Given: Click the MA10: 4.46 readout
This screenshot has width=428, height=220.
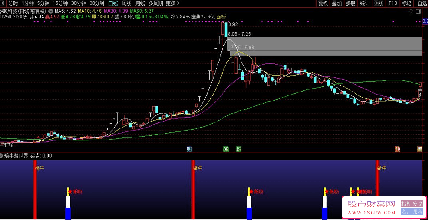Looking at the screenshot, I should pyautogui.click(x=90, y=12).
